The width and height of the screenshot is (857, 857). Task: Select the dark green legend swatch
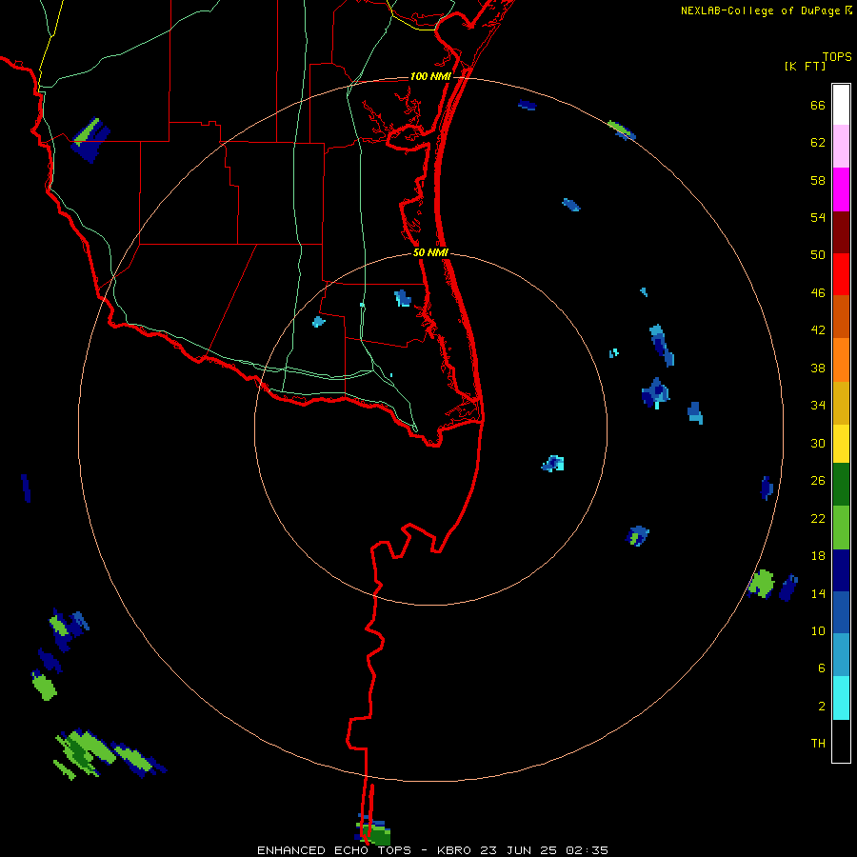(x=841, y=485)
